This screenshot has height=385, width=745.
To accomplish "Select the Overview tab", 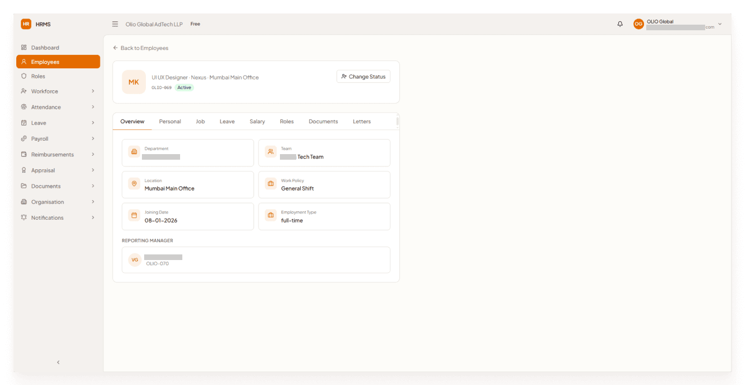I will (132, 122).
